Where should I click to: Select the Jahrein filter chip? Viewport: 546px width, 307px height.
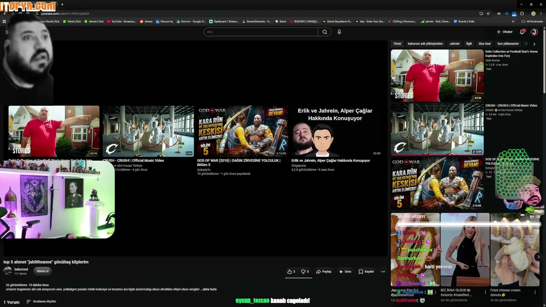454,43
